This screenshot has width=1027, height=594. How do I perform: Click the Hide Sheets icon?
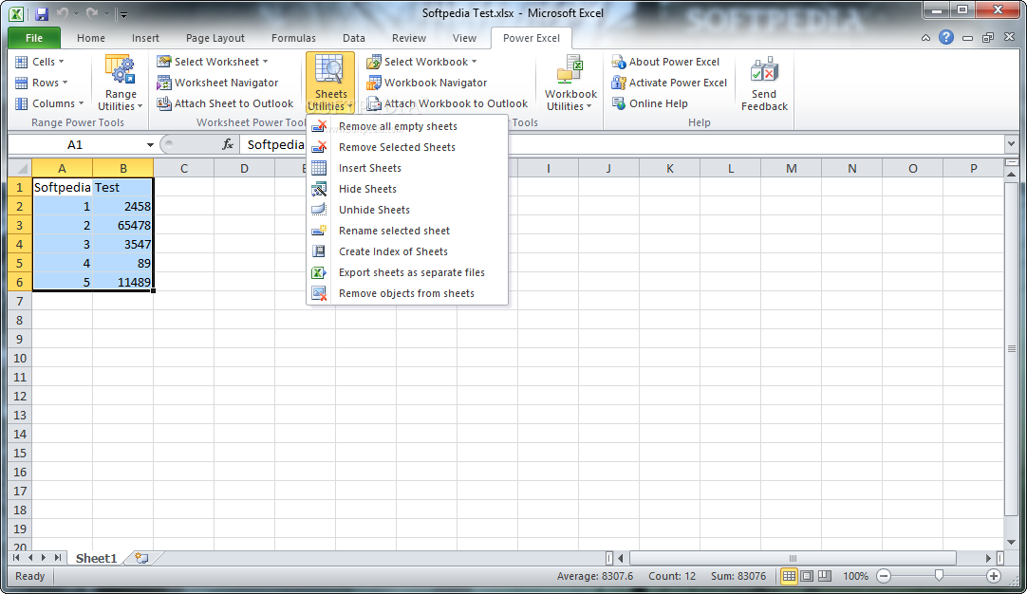[319, 189]
